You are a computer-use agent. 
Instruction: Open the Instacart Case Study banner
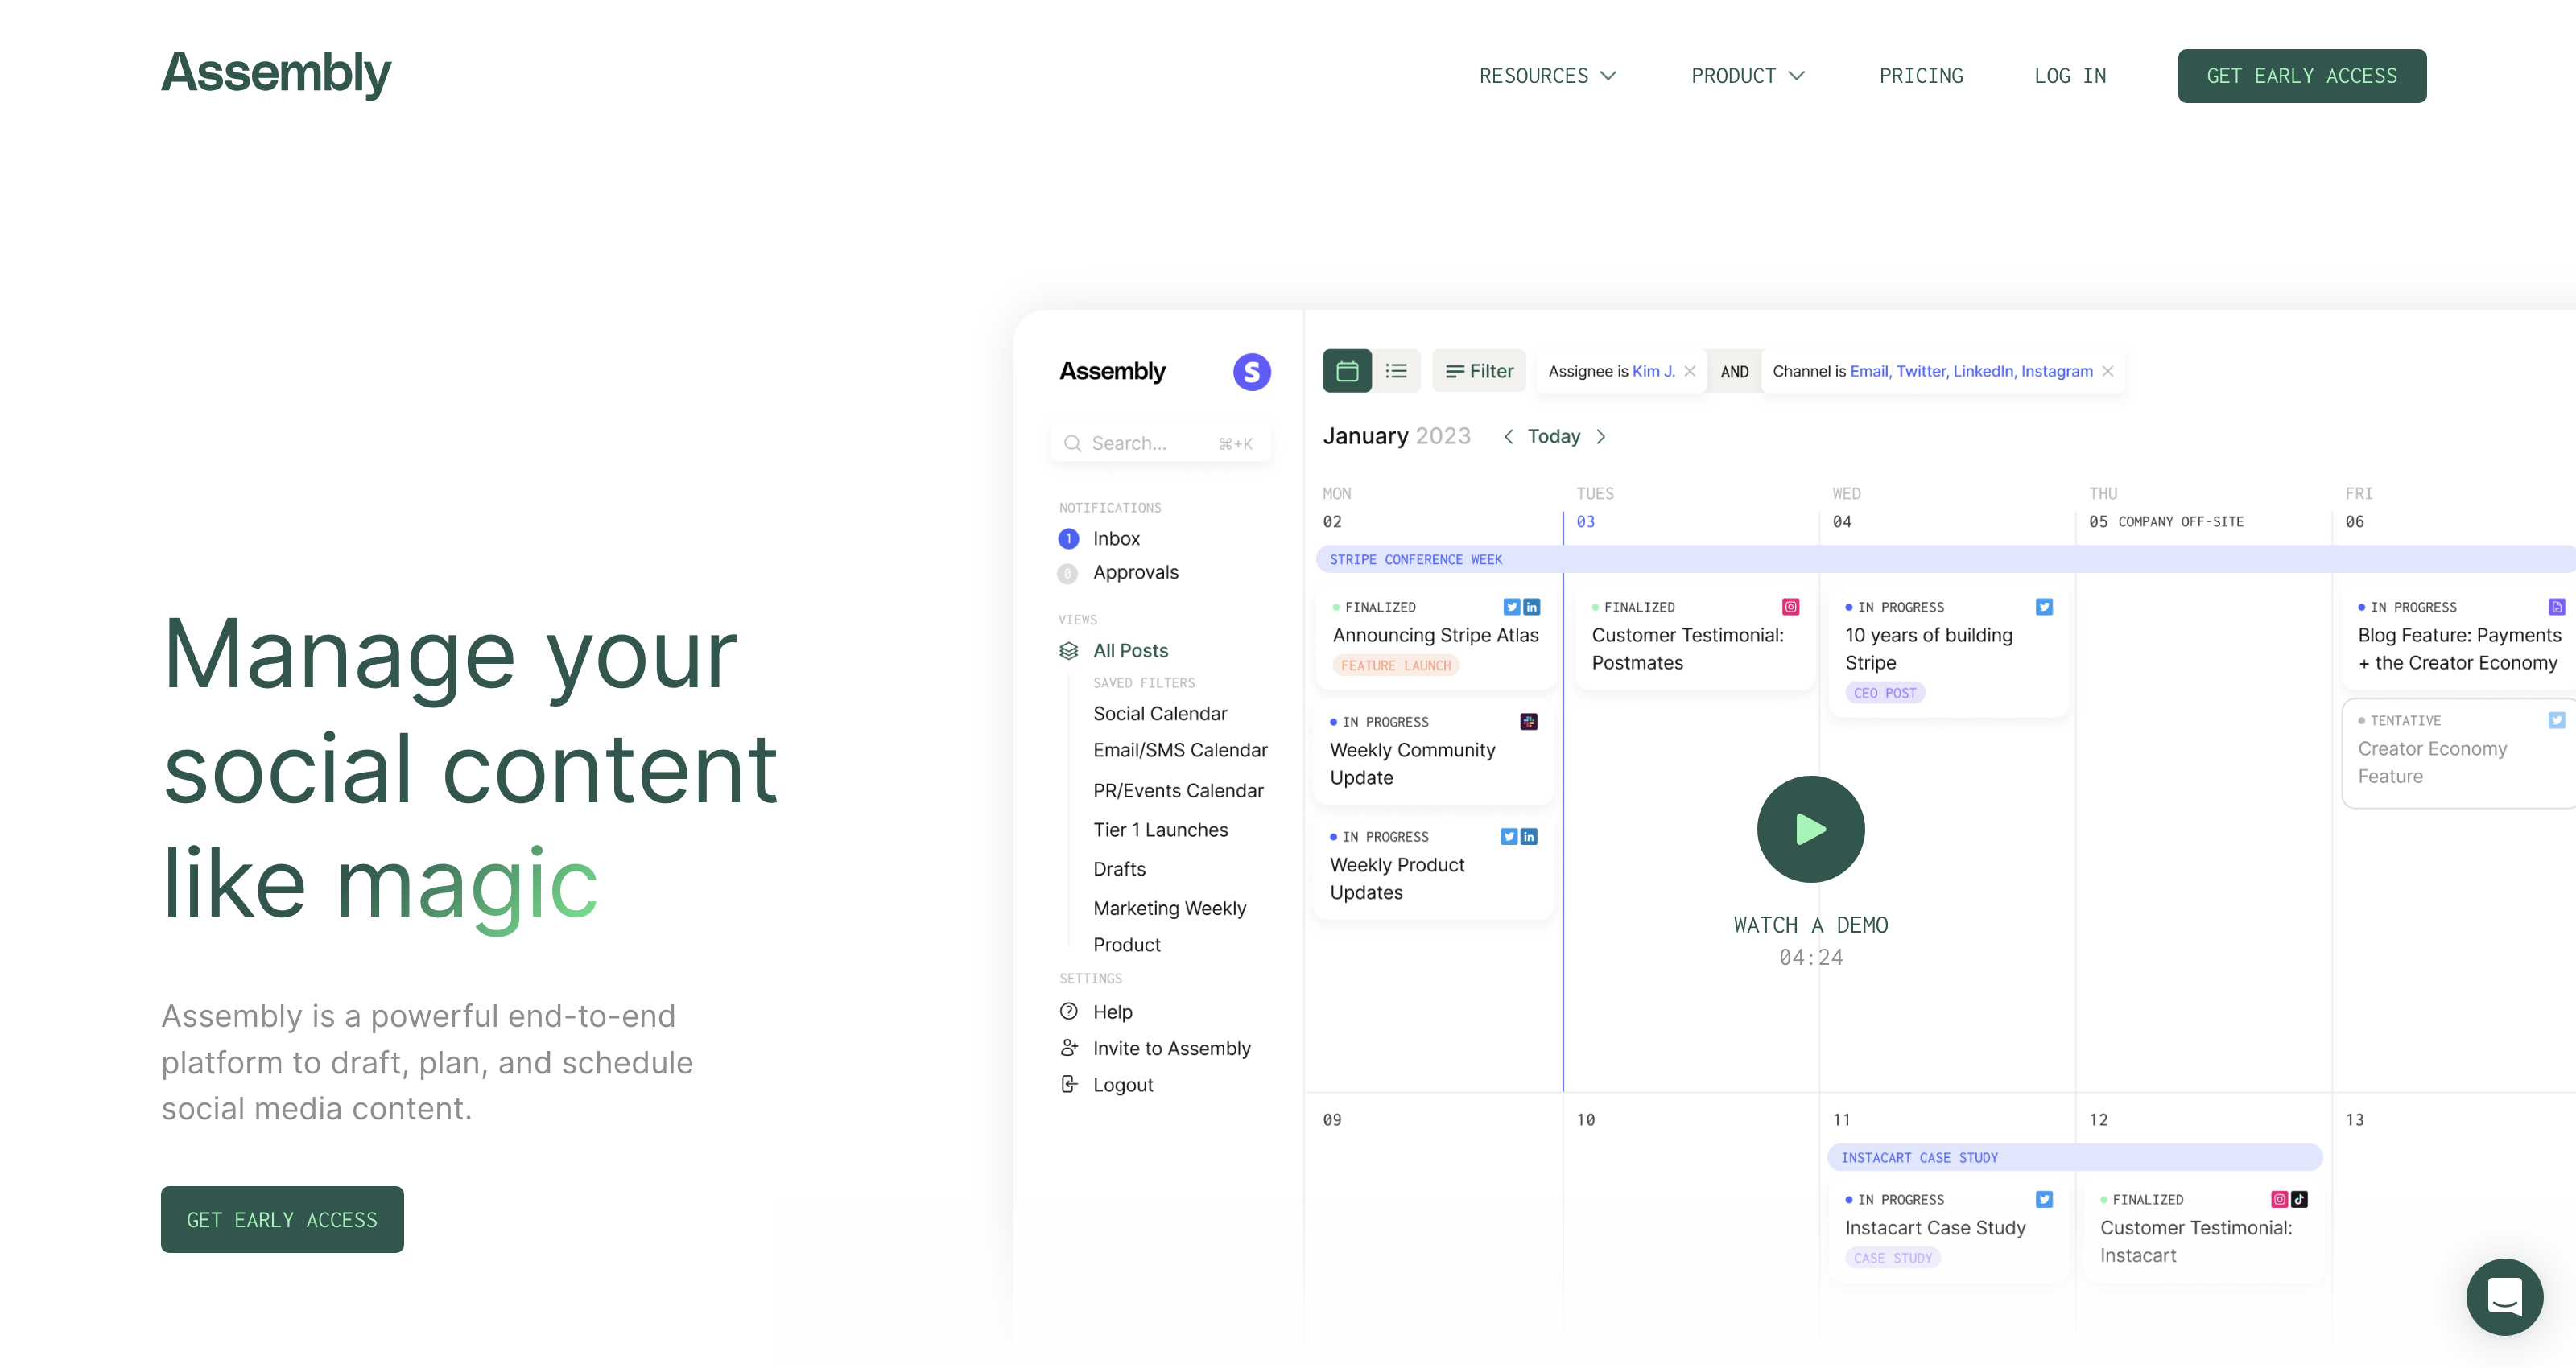(x=2075, y=1158)
